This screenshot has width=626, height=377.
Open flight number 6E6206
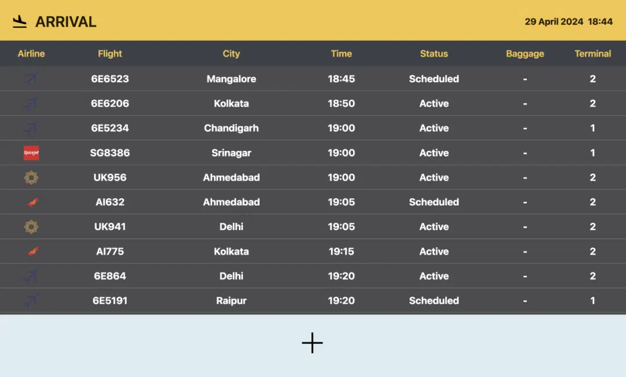(x=110, y=104)
